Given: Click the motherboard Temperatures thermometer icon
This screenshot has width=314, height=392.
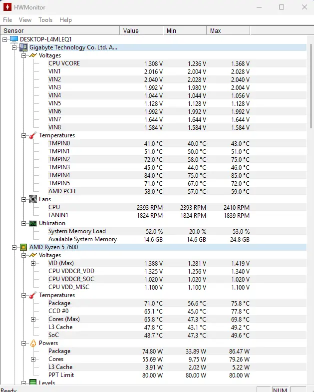Looking at the screenshot, I should [33, 135].
